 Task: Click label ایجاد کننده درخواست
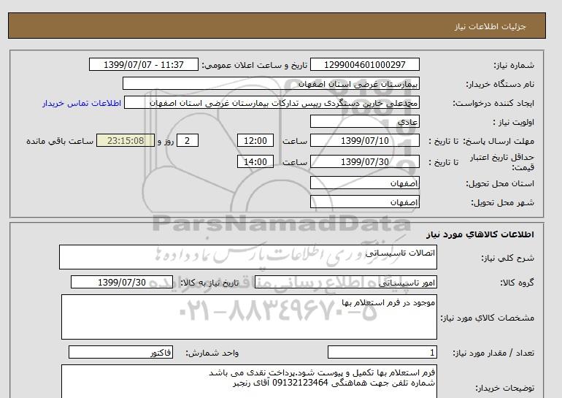click(x=493, y=103)
